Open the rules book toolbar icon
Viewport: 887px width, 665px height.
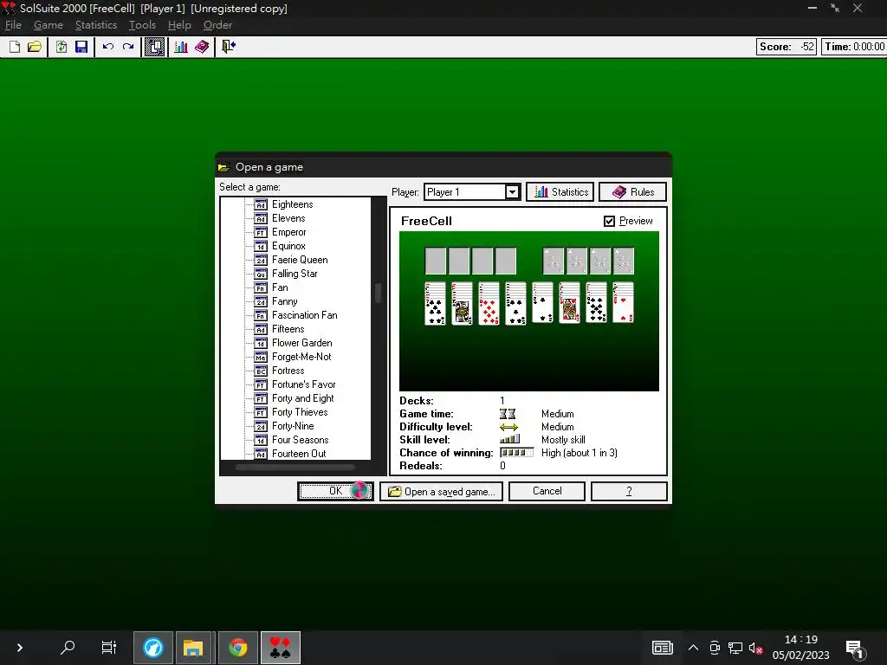[x=202, y=47]
